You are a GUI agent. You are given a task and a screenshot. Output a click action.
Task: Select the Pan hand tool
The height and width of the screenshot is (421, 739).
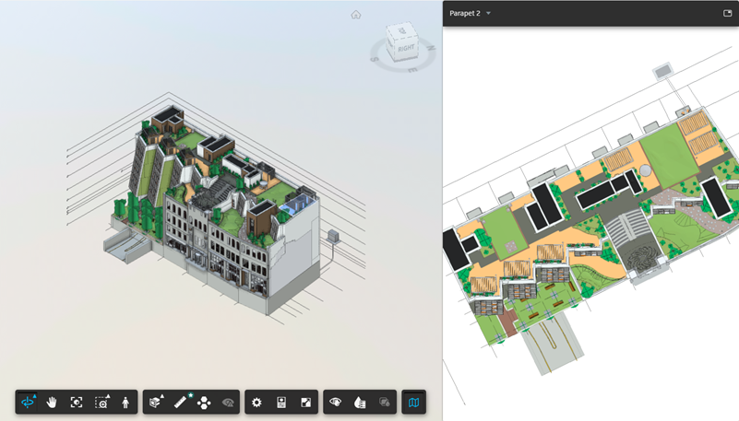[x=52, y=403]
